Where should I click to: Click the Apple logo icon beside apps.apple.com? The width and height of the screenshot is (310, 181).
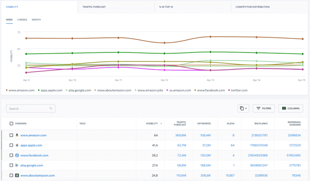(17, 145)
